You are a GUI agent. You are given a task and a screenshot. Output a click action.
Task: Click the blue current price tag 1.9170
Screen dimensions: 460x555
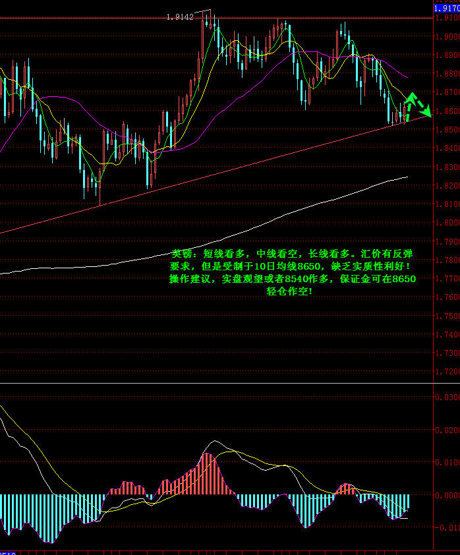coord(447,8)
